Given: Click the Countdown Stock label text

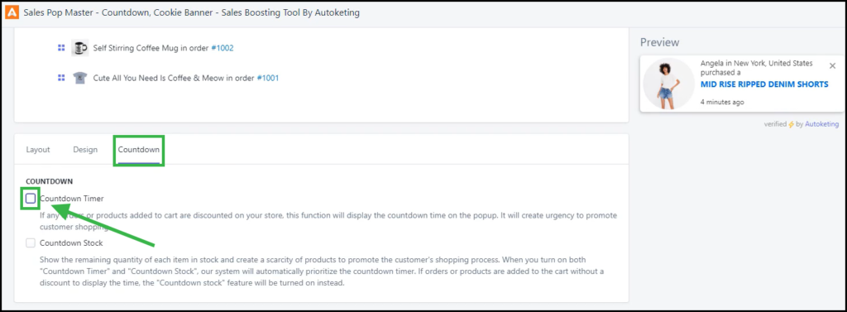Looking at the screenshot, I should tap(71, 242).
